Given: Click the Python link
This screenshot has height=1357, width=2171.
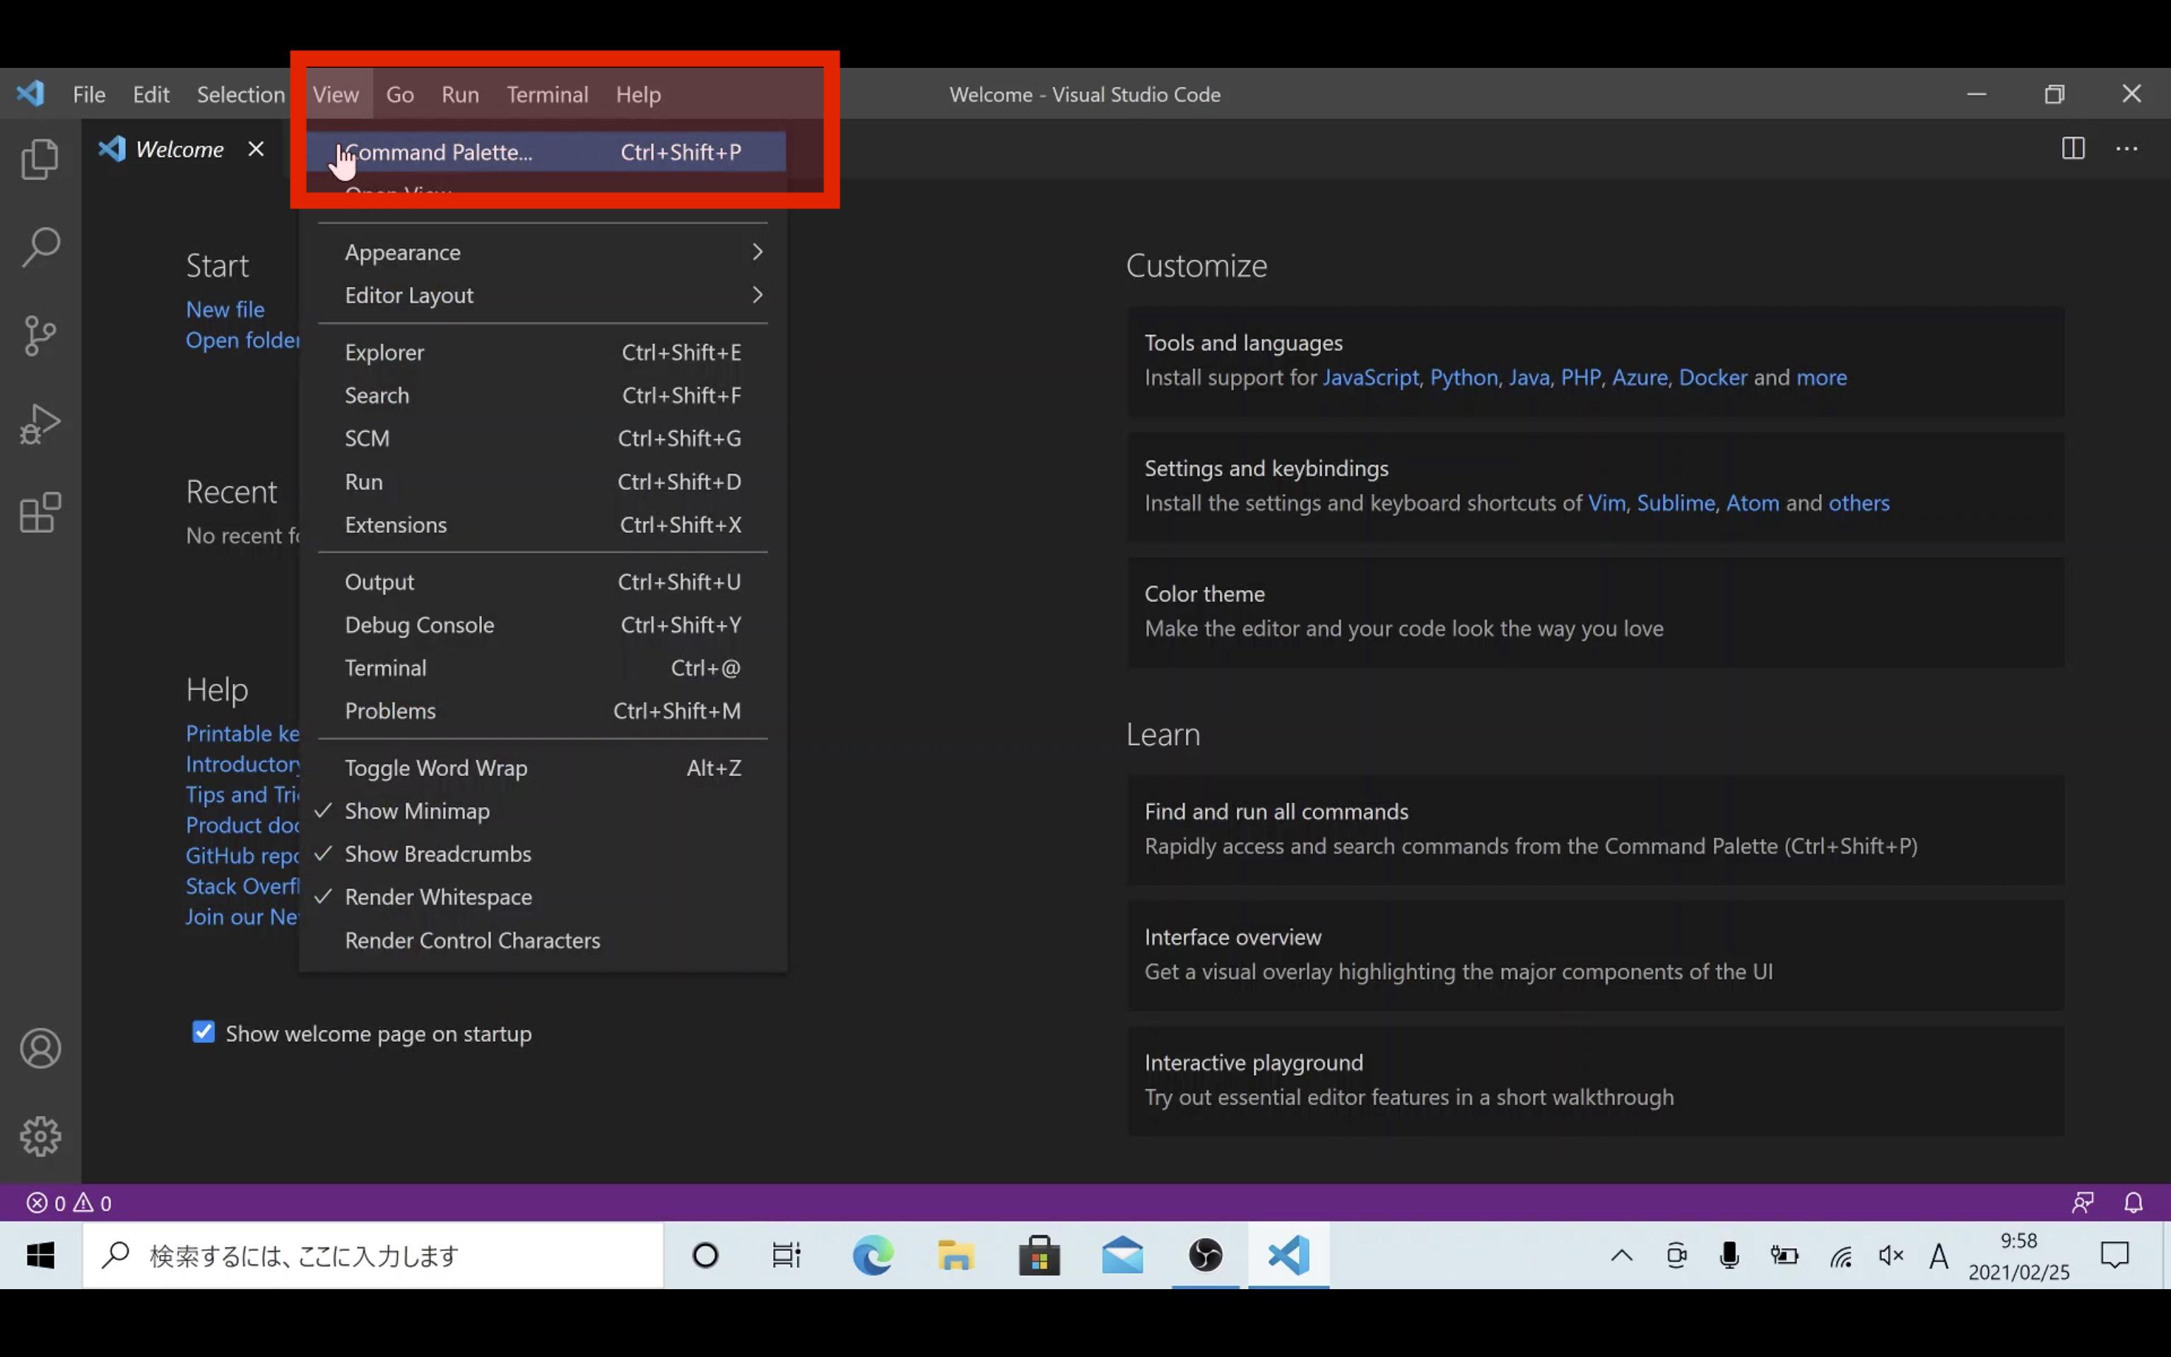Looking at the screenshot, I should pos(1463,378).
